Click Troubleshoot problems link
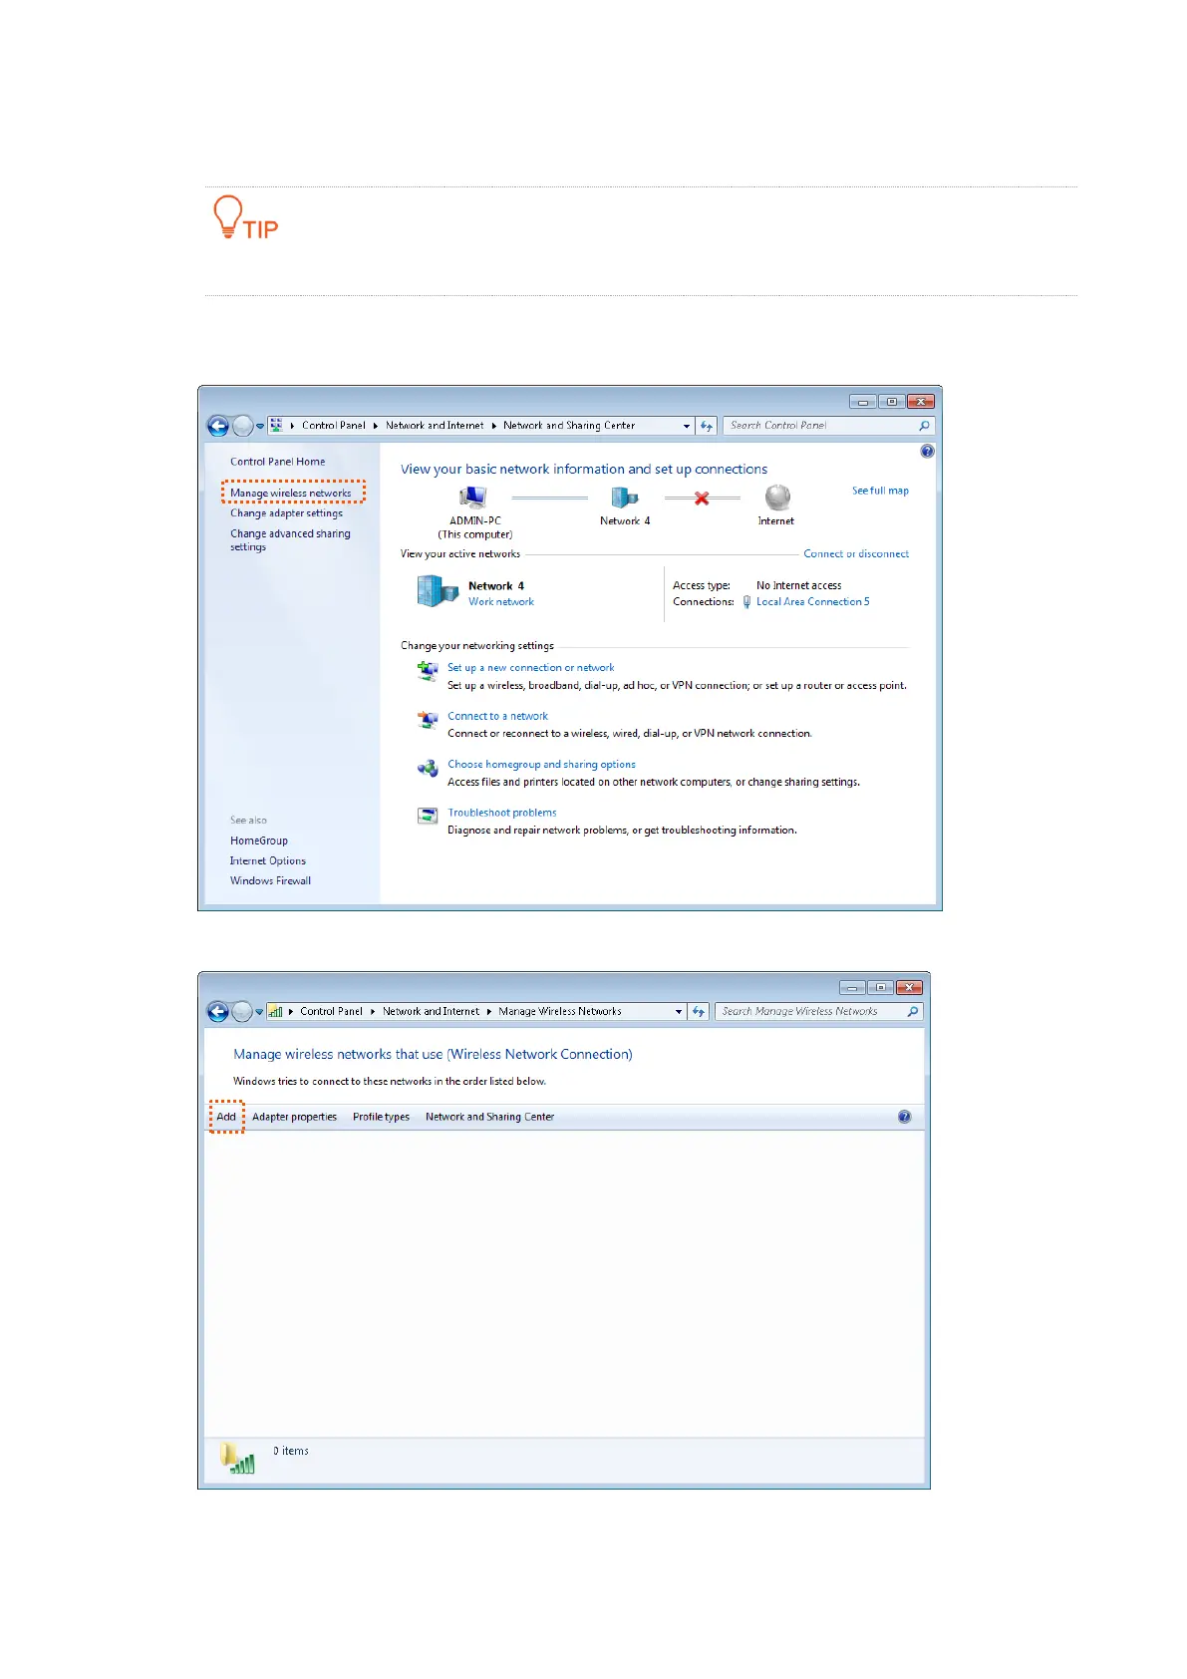 point(501,814)
